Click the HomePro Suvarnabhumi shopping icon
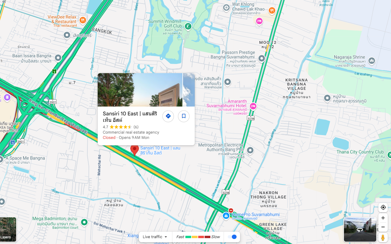Image resolution: width=391 pixels, height=244 pixels. pos(226,216)
